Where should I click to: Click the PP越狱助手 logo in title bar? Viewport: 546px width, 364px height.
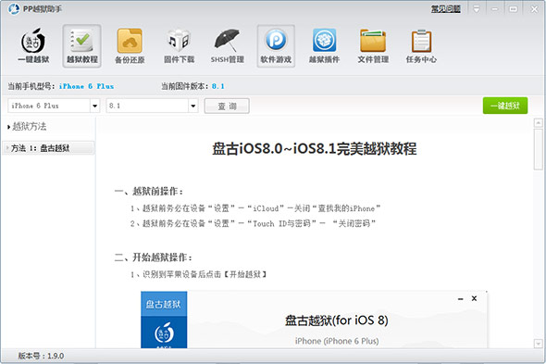tap(14, 8)
